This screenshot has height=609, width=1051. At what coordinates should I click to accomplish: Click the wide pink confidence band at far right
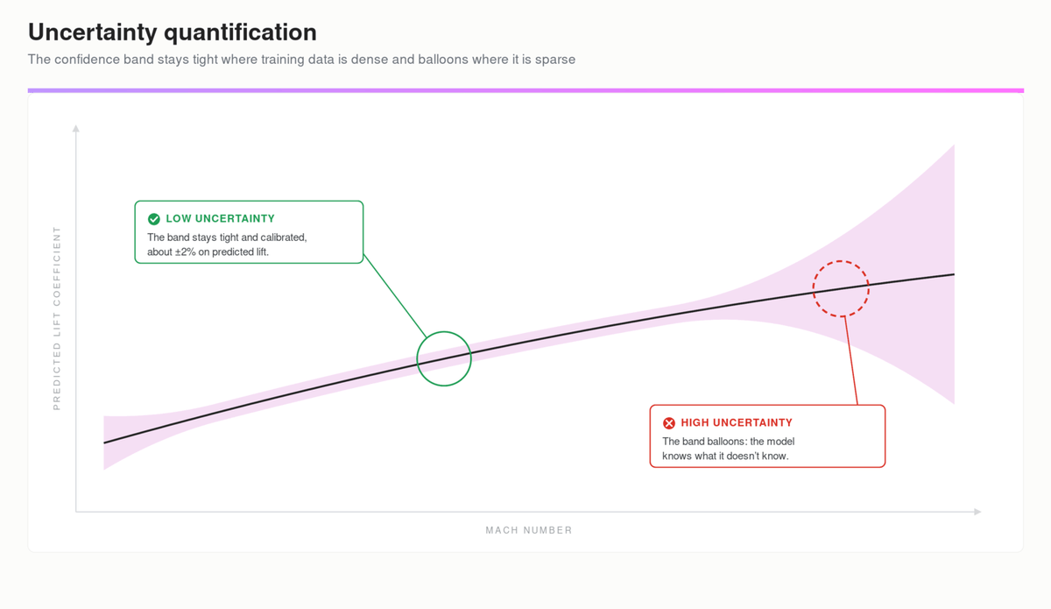tap(928, 273)
